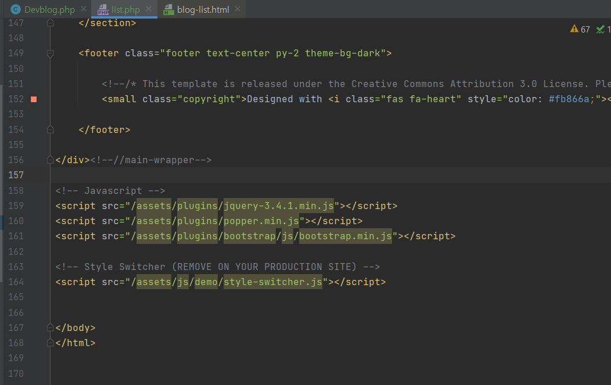Image resolution: width=611 pixels, height=385 pixels.
Task: Click the main-wrapper comment text
Action: [151, 160]
